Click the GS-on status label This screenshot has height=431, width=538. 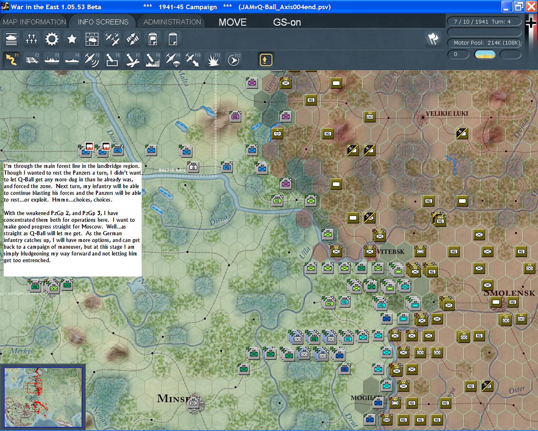coord(287,22)
